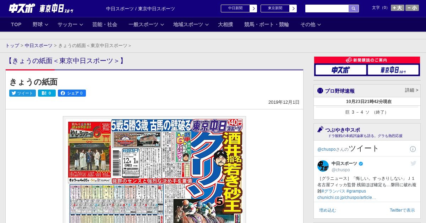This screenshot has width=426, height=223.
Task: Click the 東京中日スポーツ header logo
Action: [x=56, y=9]
